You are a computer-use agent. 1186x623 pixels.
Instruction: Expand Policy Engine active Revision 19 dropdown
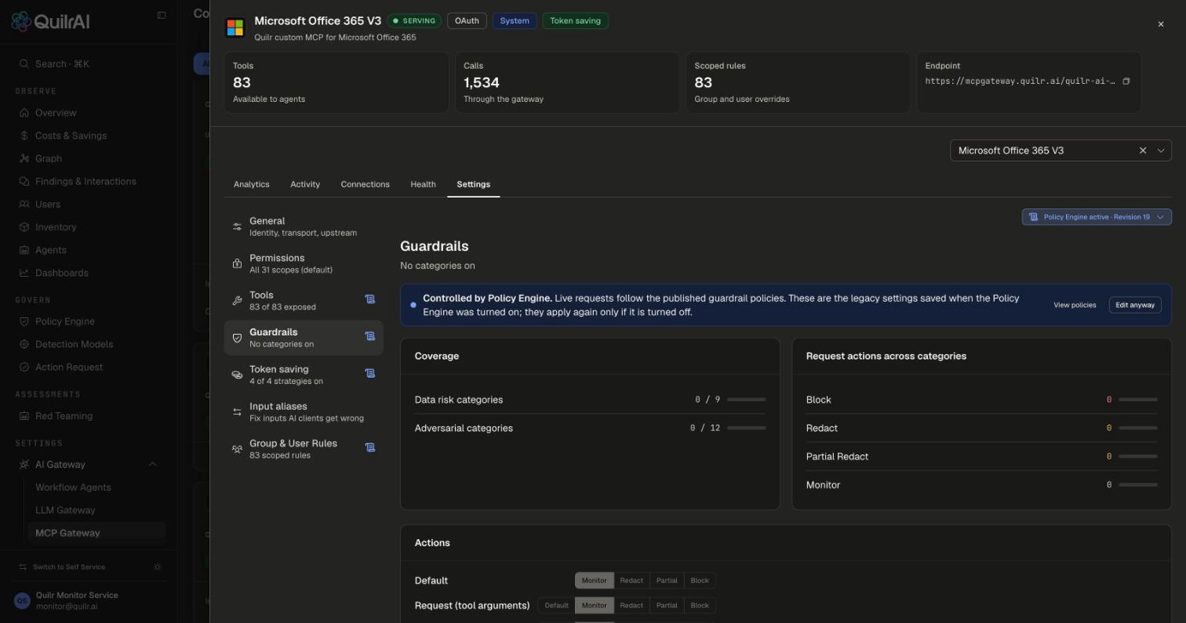click(x=1097, y=217)
